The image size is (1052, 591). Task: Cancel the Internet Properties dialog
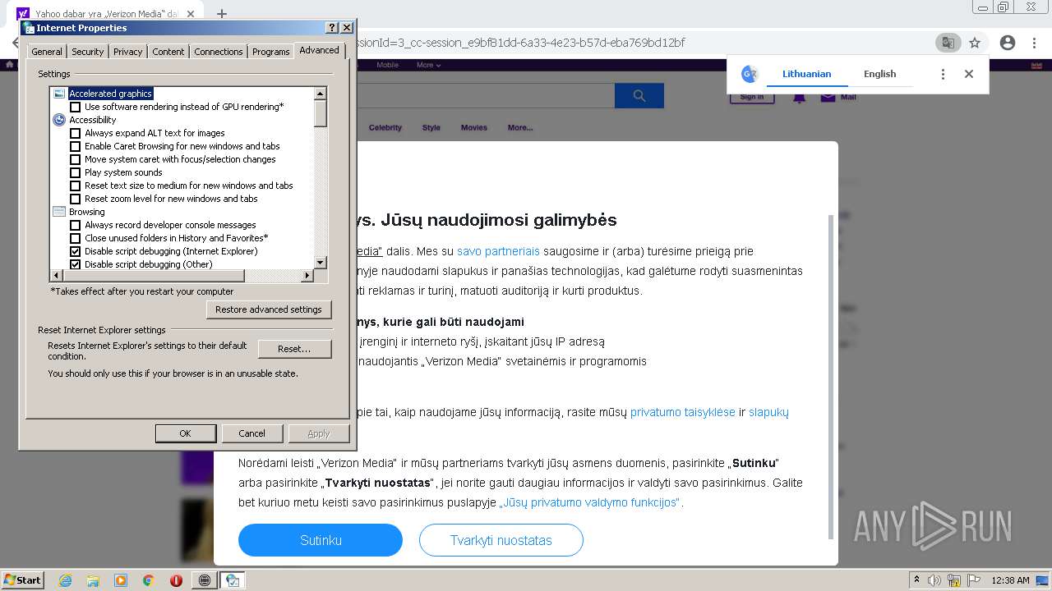click(251, 433)
